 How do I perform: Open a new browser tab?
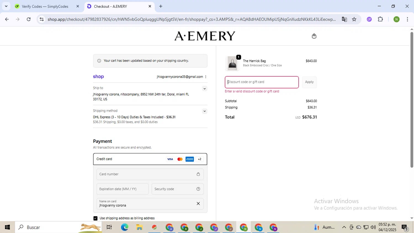pos(161,6)
